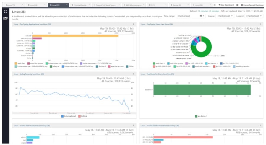
Task: Toggle web-tier-1 legend in Hosts chart
Action: point(159,63)
